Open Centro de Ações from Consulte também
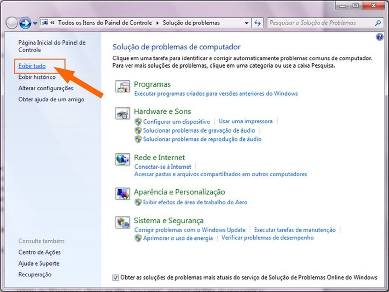The height and width of the screenshot is (292, 389). pyautogui.click(x=40, y=252)
